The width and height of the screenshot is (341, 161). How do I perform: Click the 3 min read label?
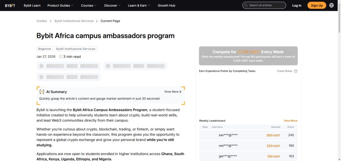pyautogui.click(x=72, y=56)
